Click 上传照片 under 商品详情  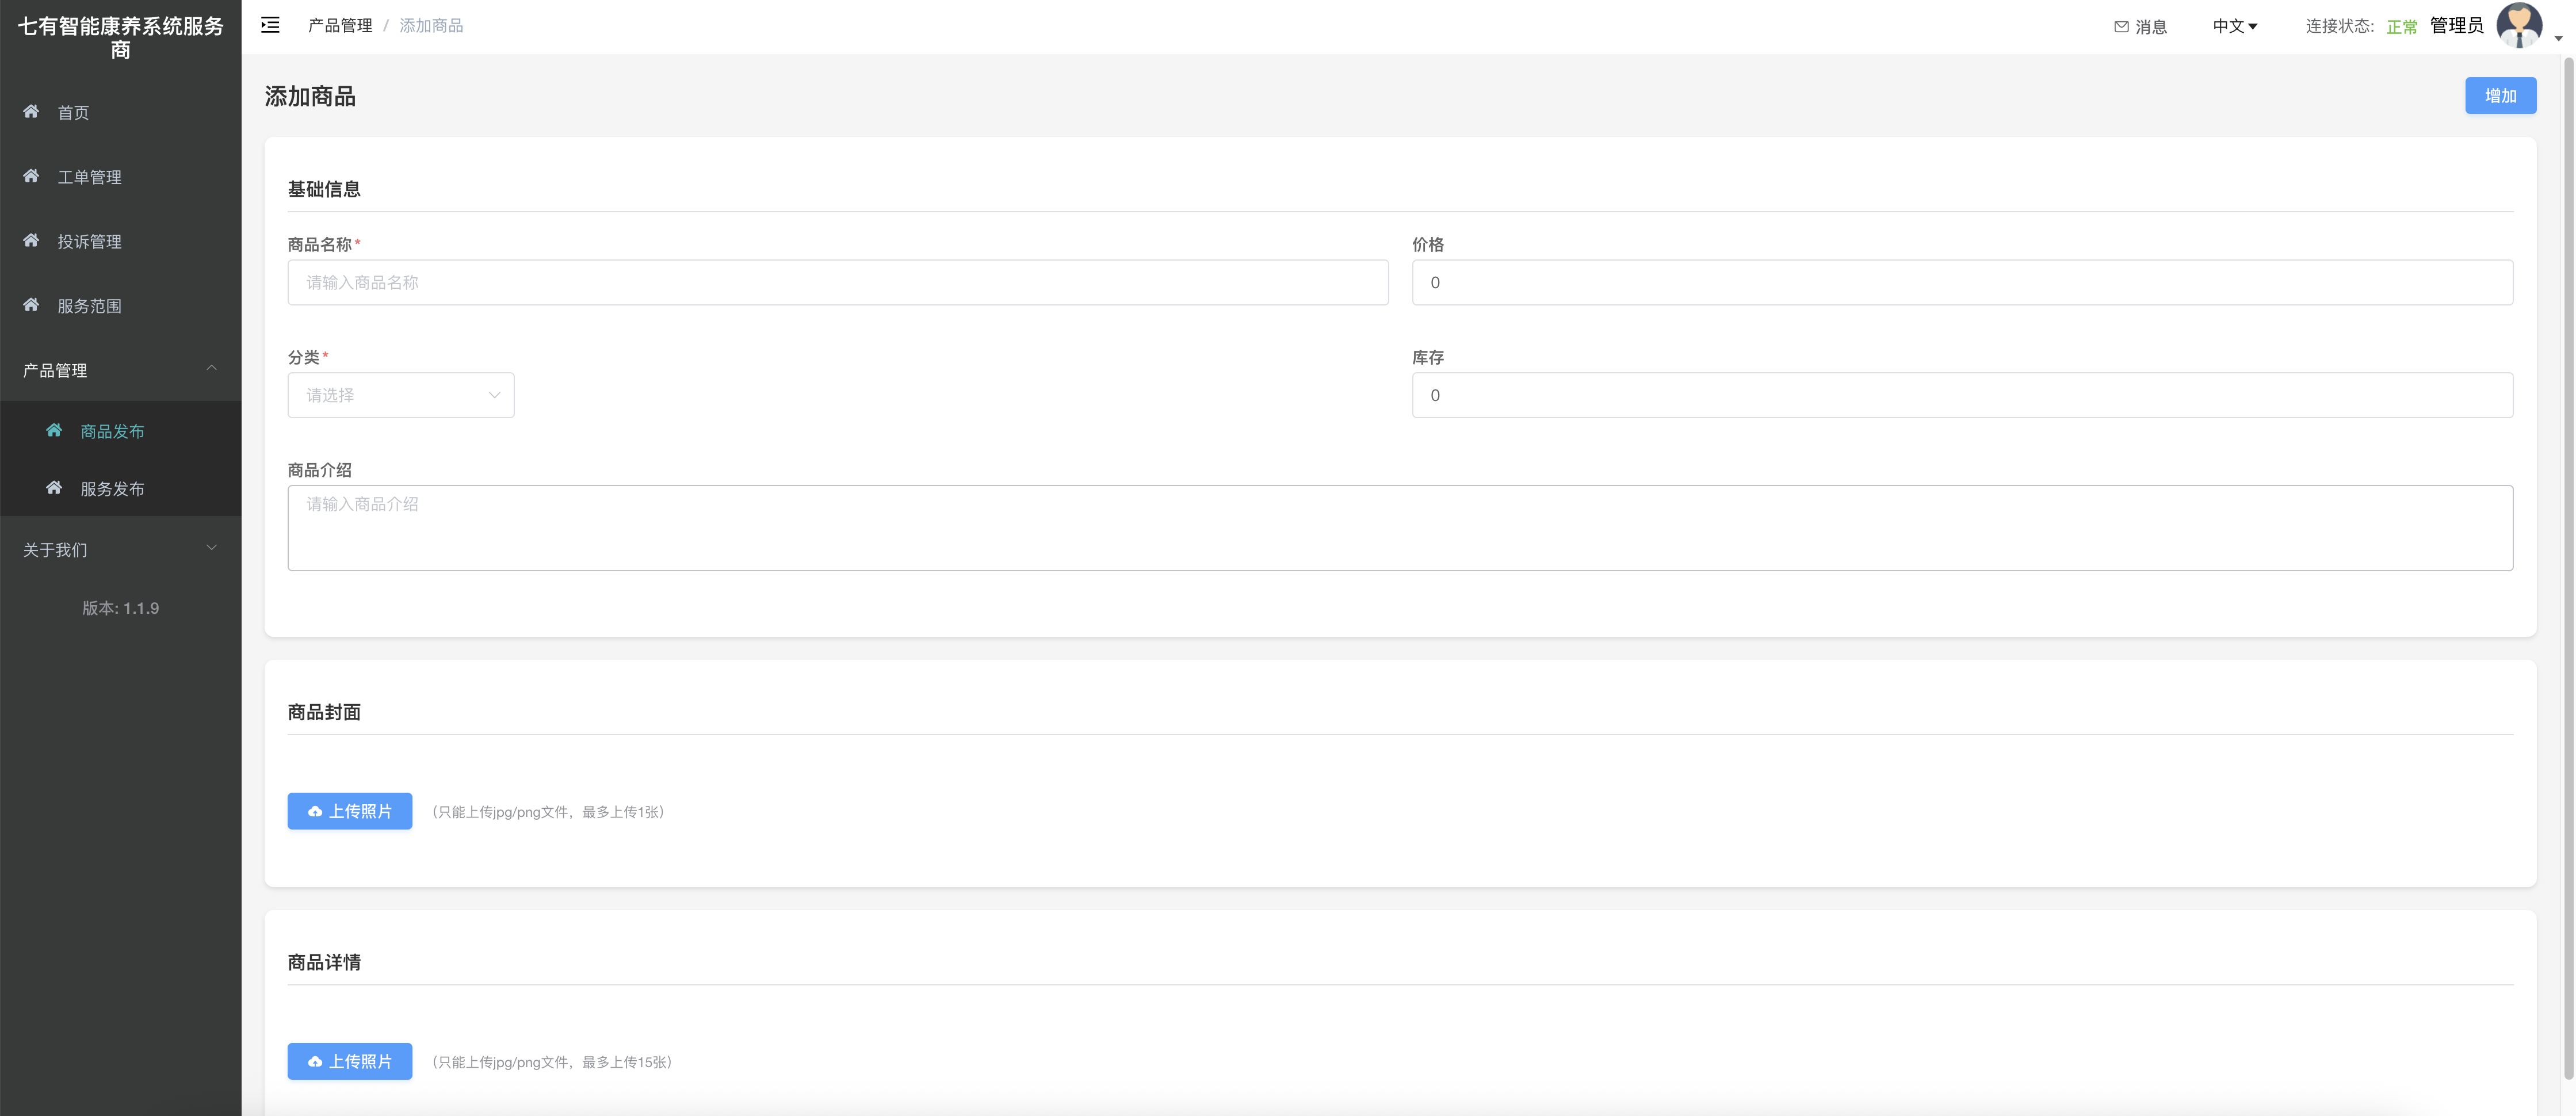(350, 1061)
